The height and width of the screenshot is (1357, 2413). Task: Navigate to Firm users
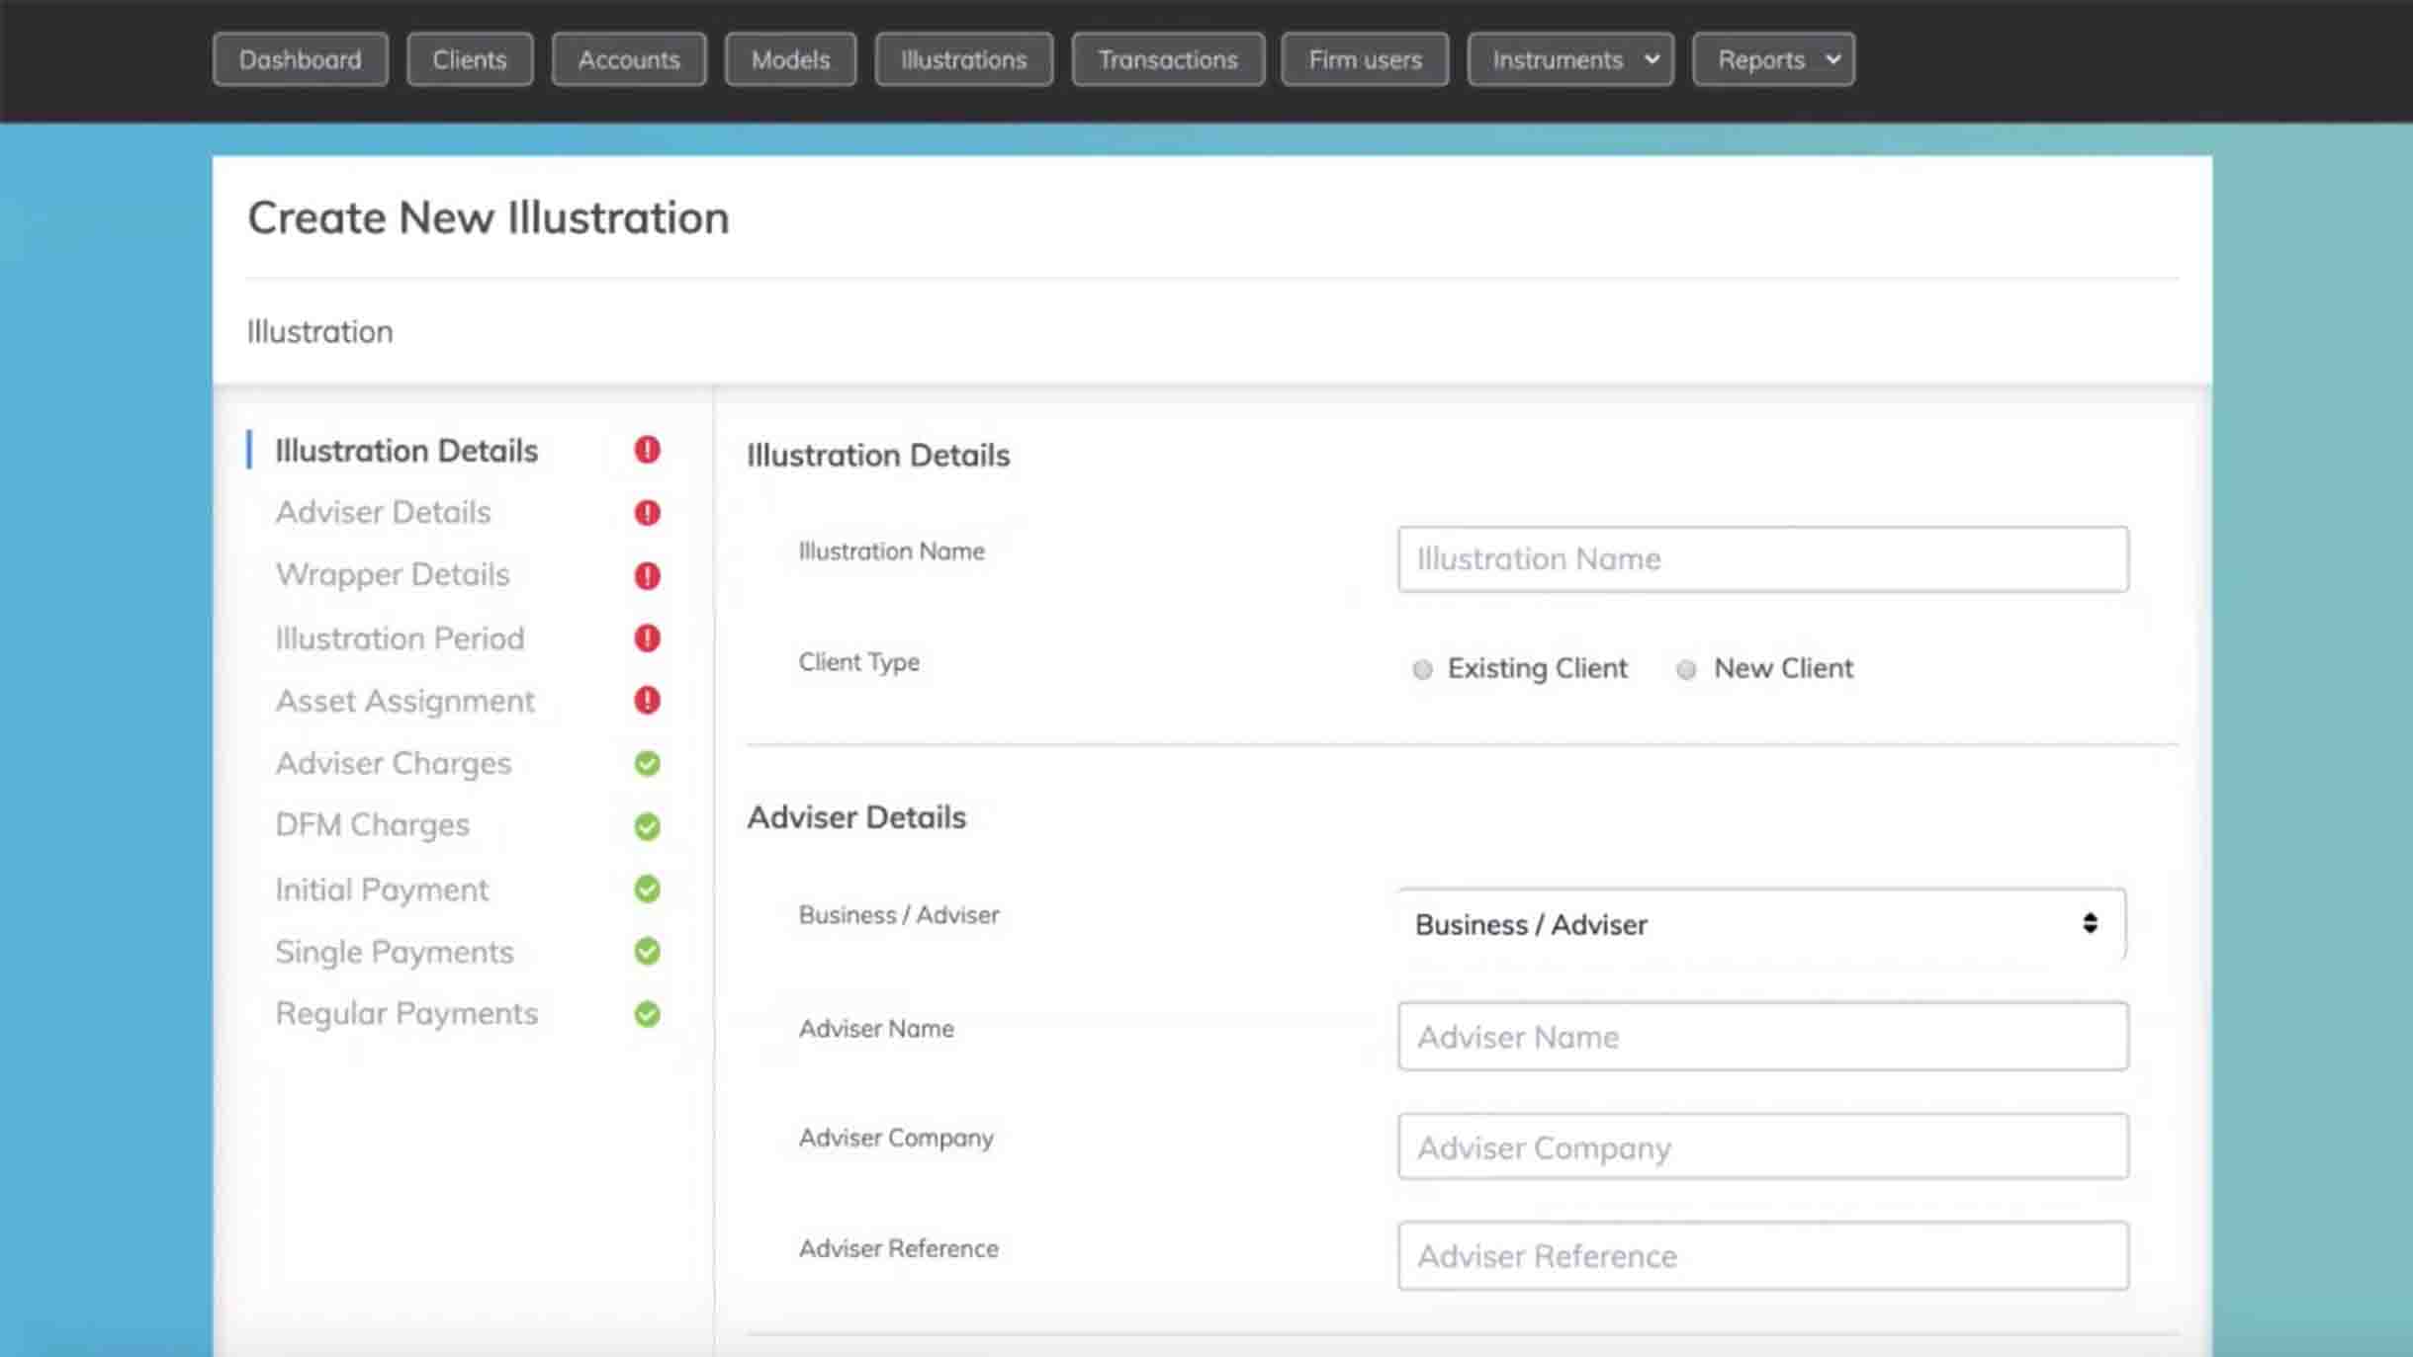click(x=1364, y=58)
